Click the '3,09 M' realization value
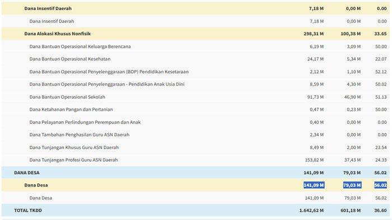Image resolution: width=392 pixels, height=220 pixels. (353, 46)
